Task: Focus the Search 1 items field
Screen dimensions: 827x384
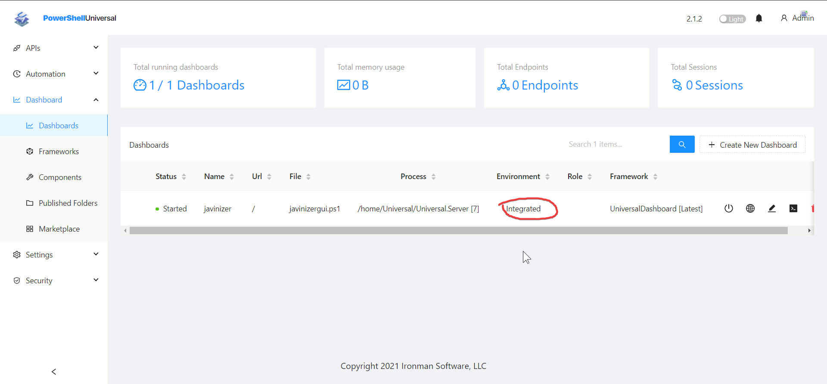Action: pyautogui.click(x=616, y=144)
